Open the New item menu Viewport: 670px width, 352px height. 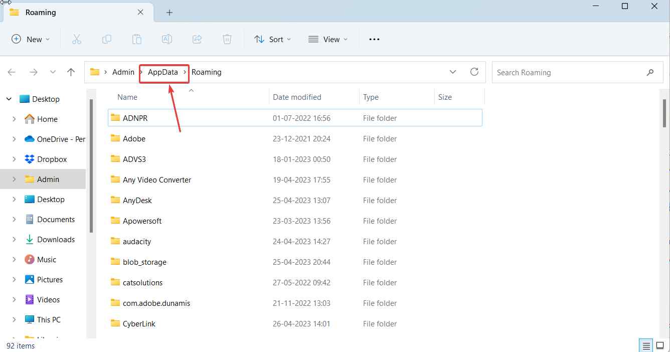[31, 39]
